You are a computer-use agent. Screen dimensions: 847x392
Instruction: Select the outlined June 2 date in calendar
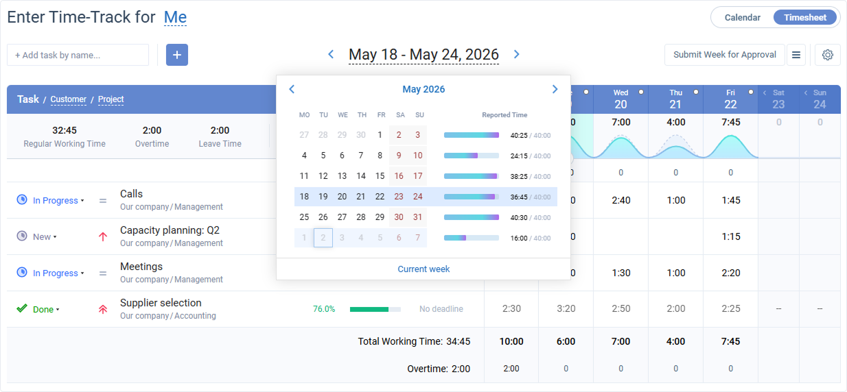coord(323,238)
